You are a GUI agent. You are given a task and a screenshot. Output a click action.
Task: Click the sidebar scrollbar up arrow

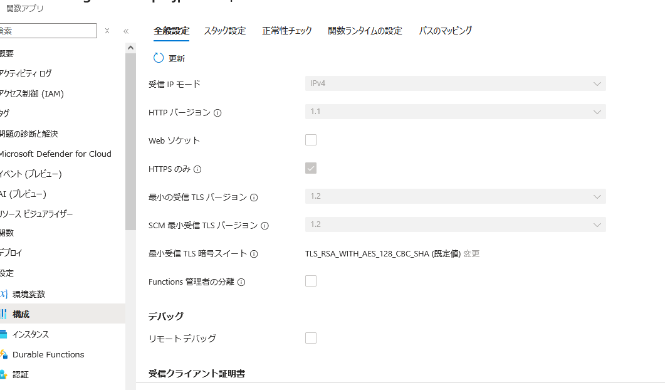tap(130, 48)
